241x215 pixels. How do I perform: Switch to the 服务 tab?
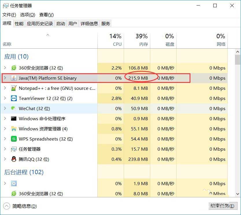(105, 23)
